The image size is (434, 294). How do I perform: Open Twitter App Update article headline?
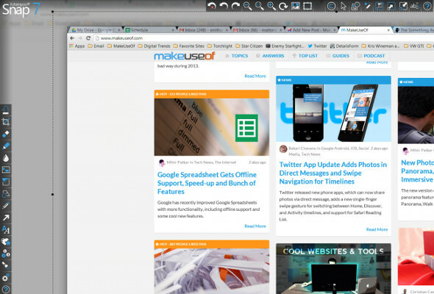click(333, 173)
